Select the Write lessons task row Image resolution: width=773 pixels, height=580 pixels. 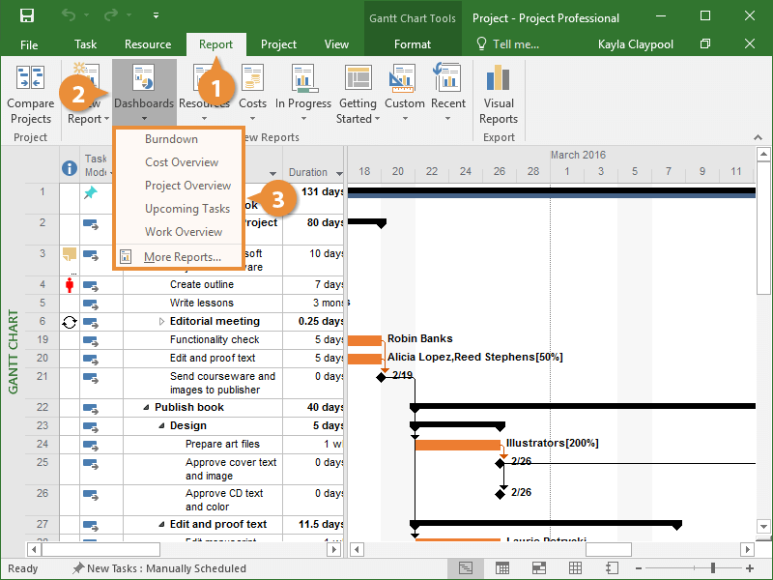(x=202, y=304)
